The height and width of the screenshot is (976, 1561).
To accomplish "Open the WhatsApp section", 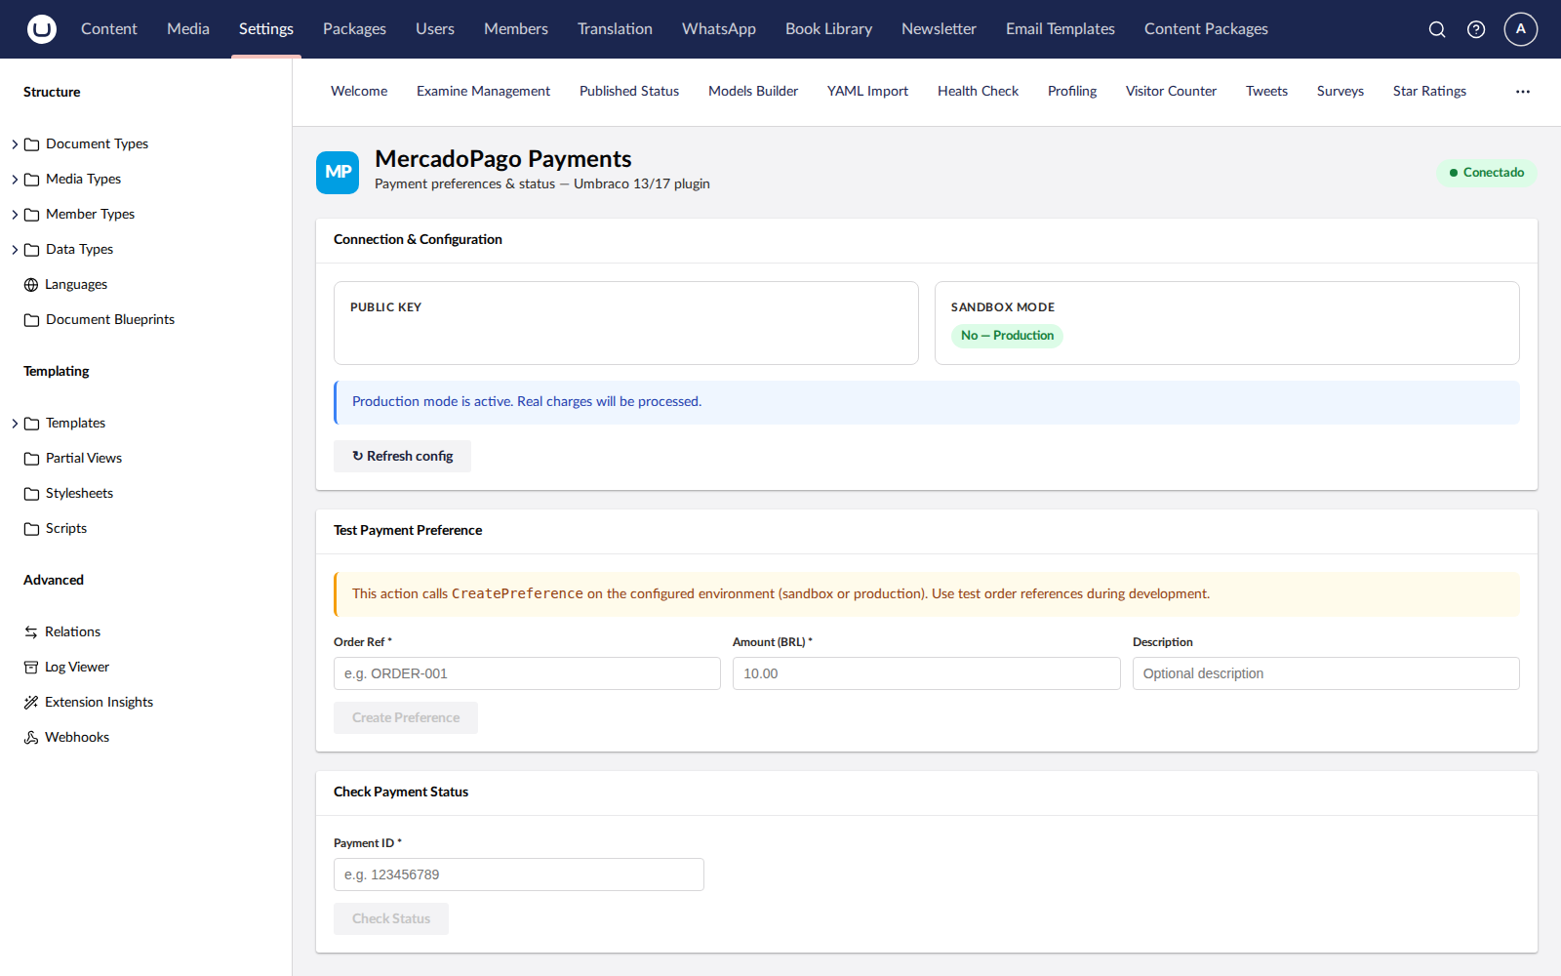I will [x=719, y=29].
